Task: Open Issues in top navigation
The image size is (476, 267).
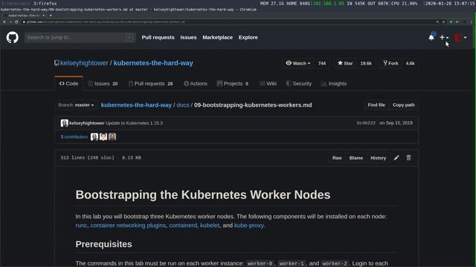Action: tap(188, 38)
